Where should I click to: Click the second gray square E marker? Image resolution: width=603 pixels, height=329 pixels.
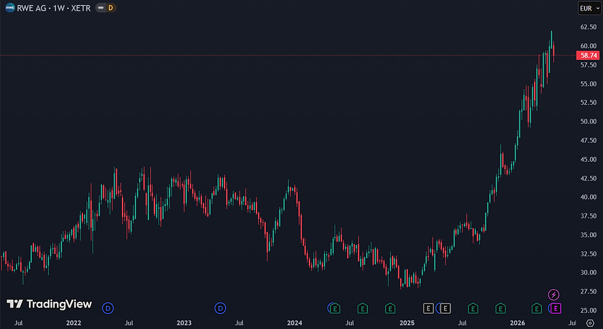[445, 308]
